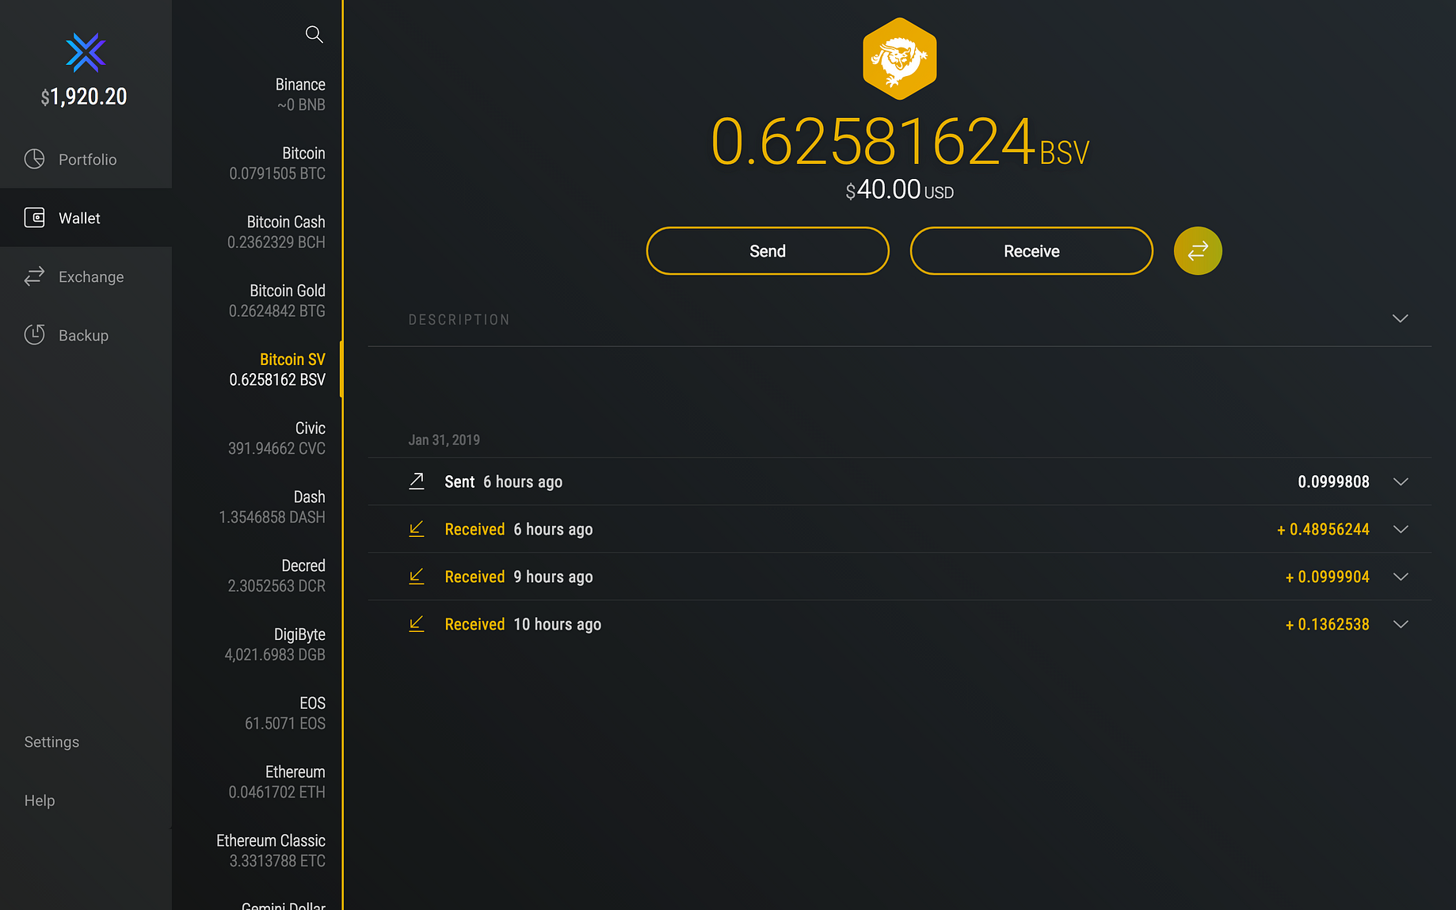Click the Exodus logo icon
The image size is (1456, 910).
coord(86,53)
